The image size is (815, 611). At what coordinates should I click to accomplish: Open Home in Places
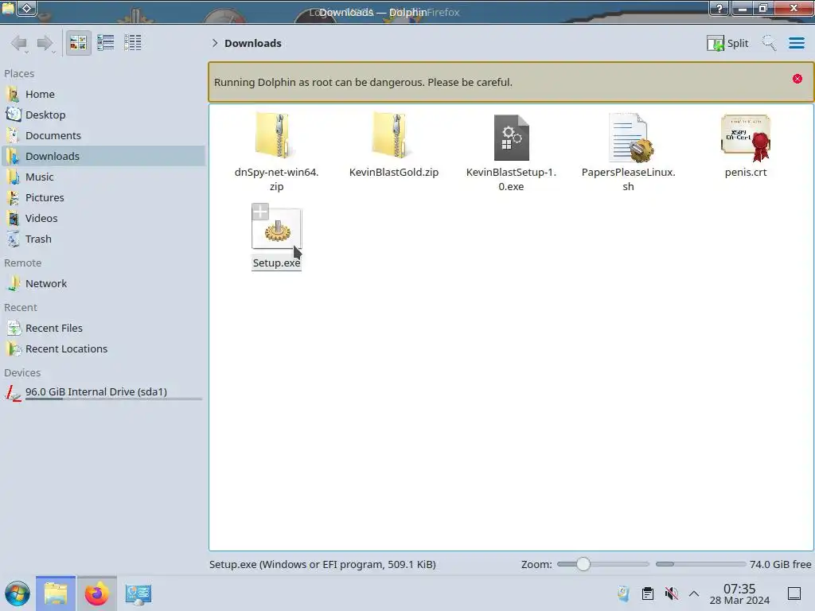coord(103,94)
